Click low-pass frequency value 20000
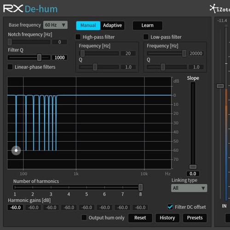 (196, 53)
